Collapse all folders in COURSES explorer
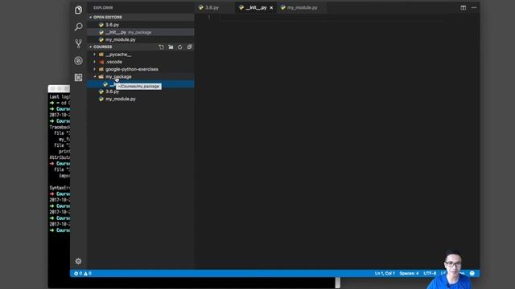515x289 pixels. (x=190, y=47)
